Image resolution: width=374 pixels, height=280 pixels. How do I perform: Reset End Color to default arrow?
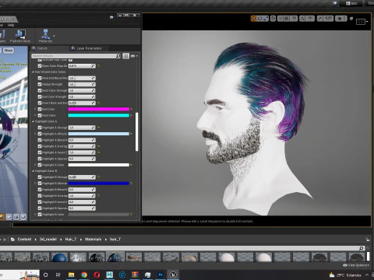131,109
